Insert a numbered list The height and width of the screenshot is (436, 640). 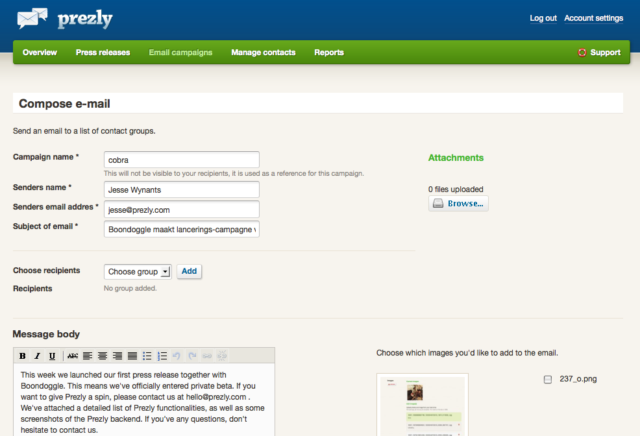pyautogui.click(x=162, y=356)
